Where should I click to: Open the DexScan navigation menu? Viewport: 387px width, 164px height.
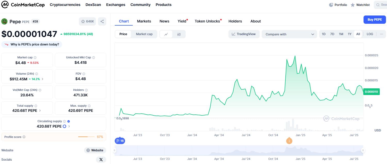point(93,5)
